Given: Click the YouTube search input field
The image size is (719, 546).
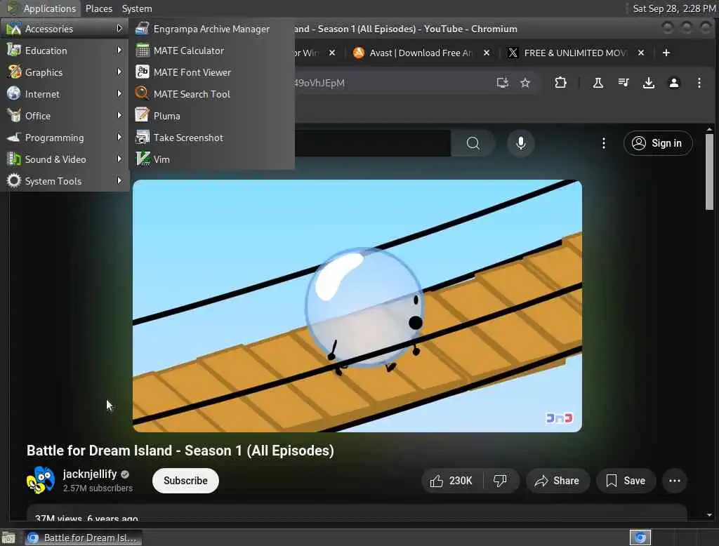Looking at the screenshot, I should (x=372, y=143).
